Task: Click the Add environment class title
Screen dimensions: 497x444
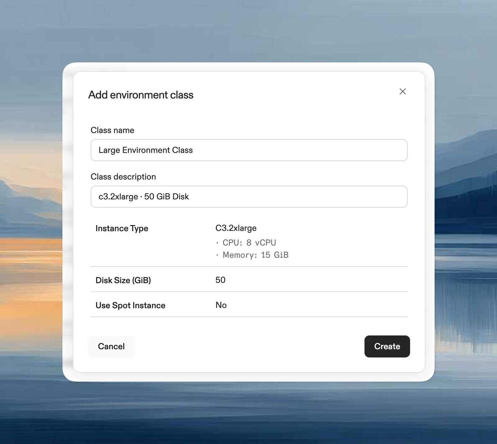Action: tap(141, 95)
